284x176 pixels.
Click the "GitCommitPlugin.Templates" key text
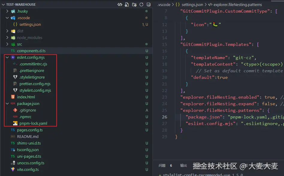pos(216,44)
